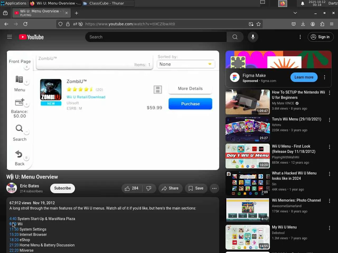Start voice search with the microphone
Image resolution: width=338 pixels, height=253 pixels.
(253, 37)
